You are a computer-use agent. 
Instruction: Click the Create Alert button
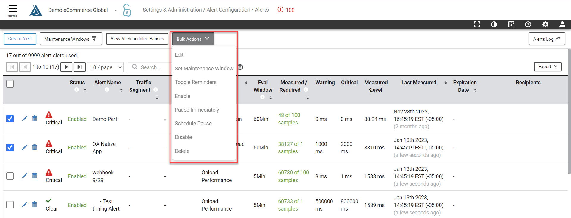(20, 39)
